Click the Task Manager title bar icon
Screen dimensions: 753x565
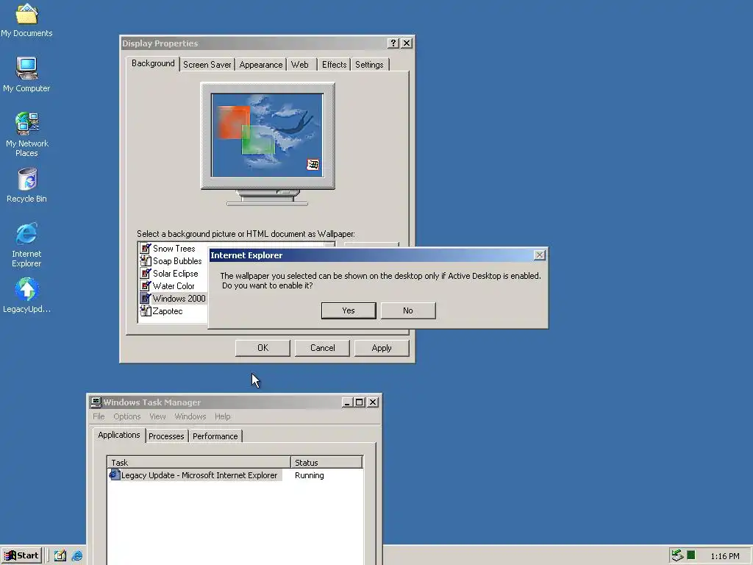(96, 402)
